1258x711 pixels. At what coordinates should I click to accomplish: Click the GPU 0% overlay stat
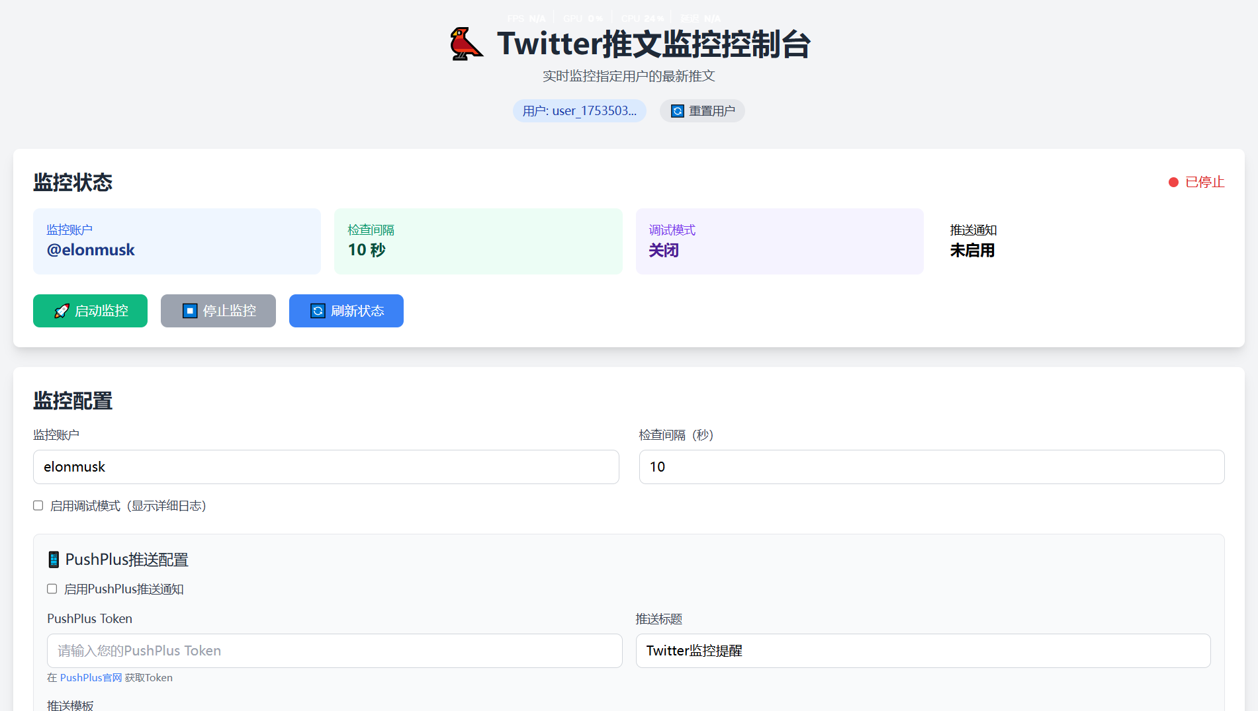(x=583, y=19)
